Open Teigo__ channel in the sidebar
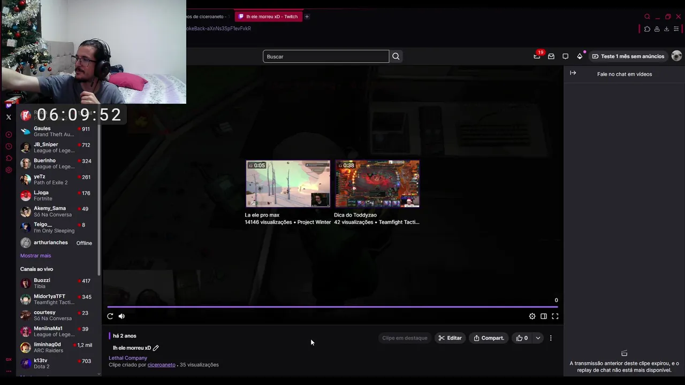 pos(57,228)
